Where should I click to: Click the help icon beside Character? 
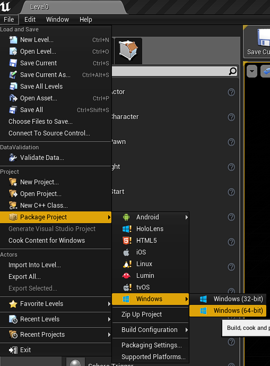[231, 117]
